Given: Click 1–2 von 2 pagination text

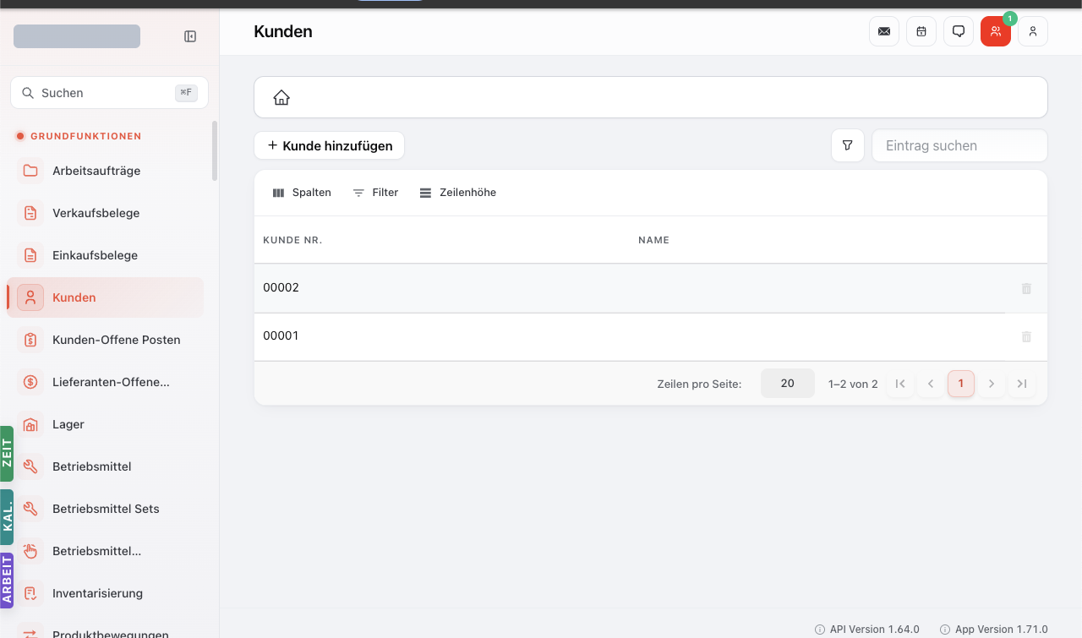Looking at the screenshot, I should coord(853,384).
